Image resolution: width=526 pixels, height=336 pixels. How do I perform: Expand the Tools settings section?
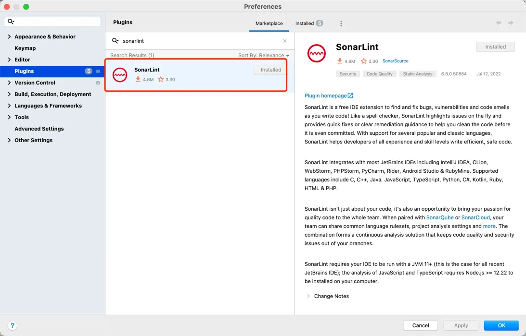[x=9, y=117]
